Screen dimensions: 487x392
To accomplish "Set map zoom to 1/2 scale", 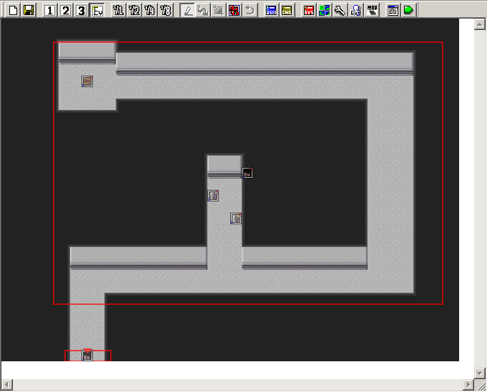I will click(x=134, y=10).
